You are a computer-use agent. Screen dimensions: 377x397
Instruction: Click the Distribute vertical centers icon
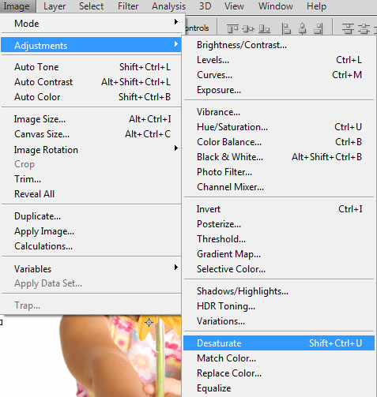tap(364, 28)
